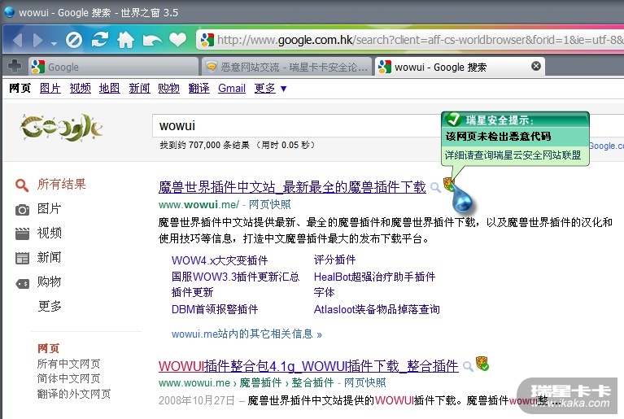
Task: Open the DBM首领报警插件 sitelink
Action: (215, 309)
